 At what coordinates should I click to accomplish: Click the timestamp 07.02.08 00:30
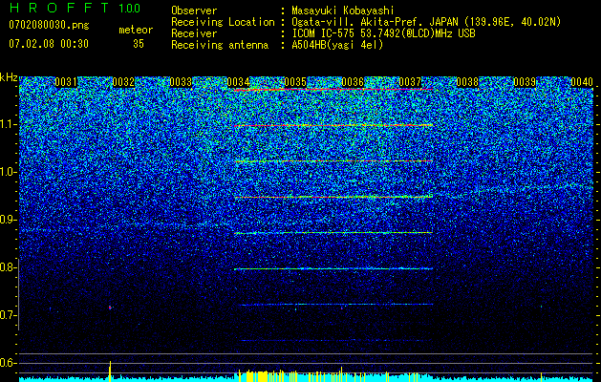tap(49, 44)
